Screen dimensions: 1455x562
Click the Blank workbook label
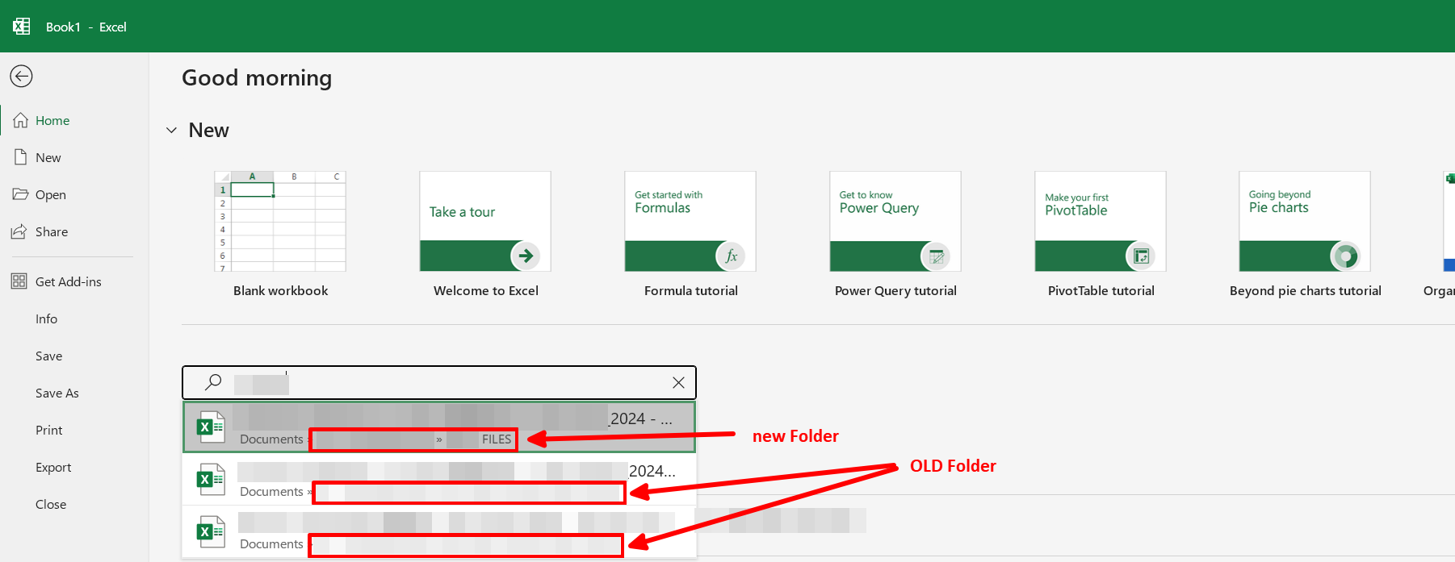[280, 290]
